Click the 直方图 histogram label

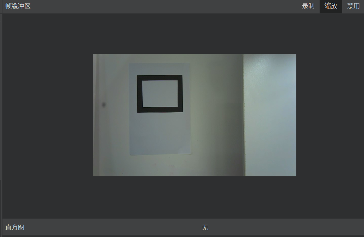coord(15,228)
